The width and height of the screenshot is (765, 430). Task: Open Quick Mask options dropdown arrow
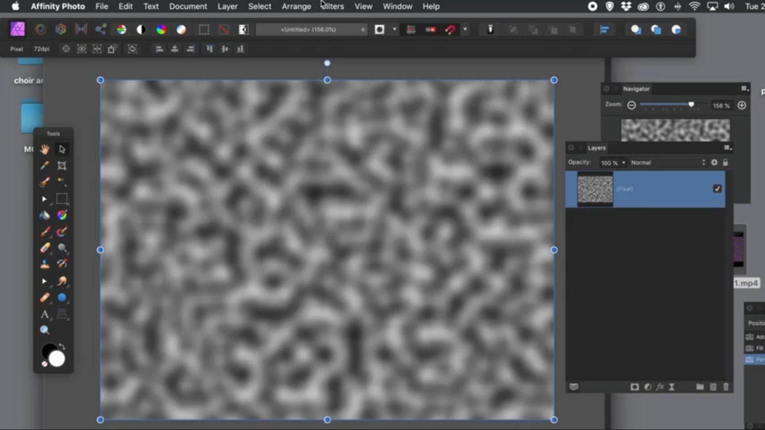coord(394,29)
